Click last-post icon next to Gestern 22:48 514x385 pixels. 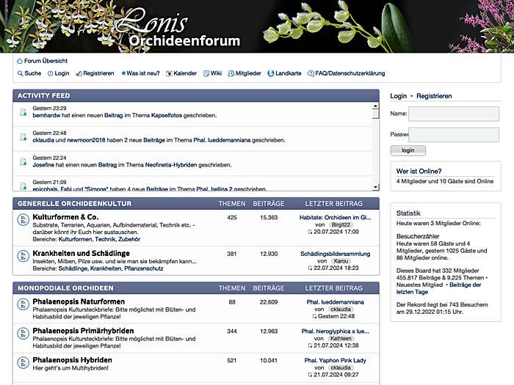point(314,316)
